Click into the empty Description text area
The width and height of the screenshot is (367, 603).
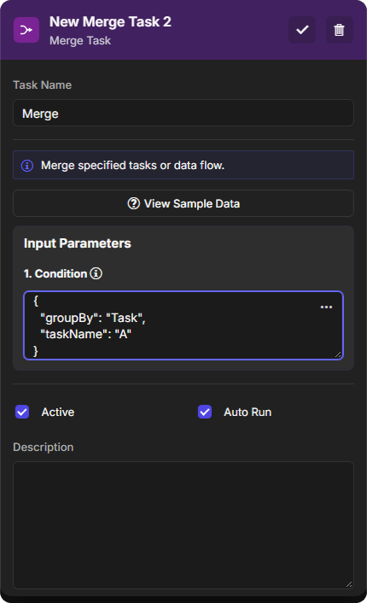183,525
